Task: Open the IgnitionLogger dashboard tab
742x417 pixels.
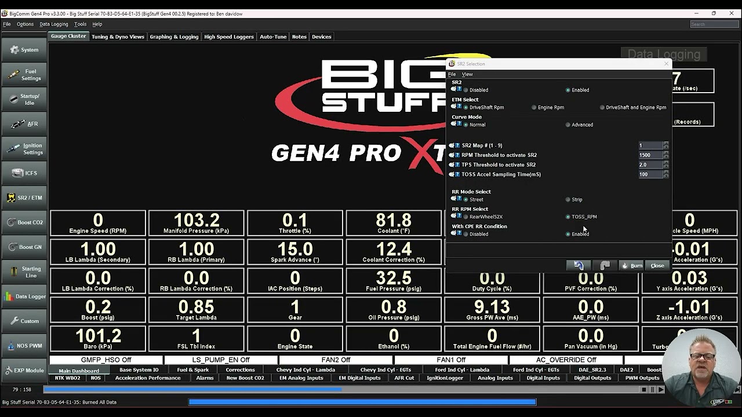Action: [x=445, y=378]
